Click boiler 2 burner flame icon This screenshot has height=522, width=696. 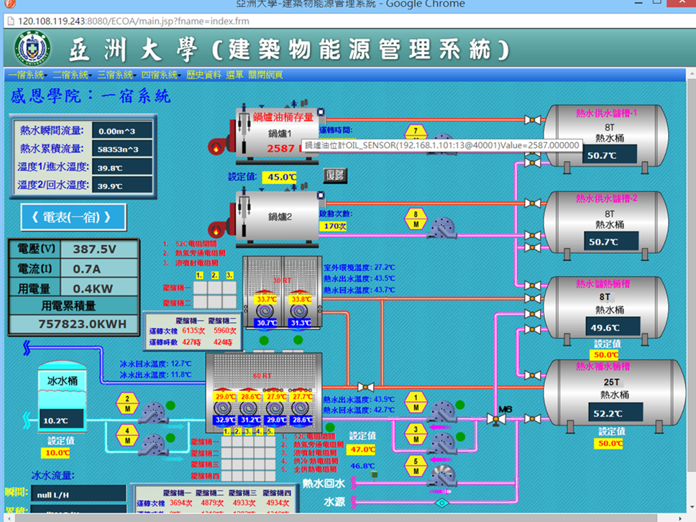click(216, 231)
